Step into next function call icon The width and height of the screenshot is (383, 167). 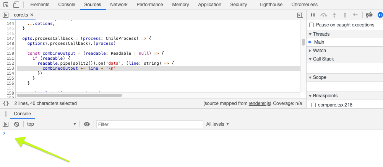pyautogui.click(x=334, y=15)
